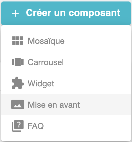The width and height of the screenshot is (132, 142).
Task: Select FAQ in the component menu
Action: (x=66, y=126)
